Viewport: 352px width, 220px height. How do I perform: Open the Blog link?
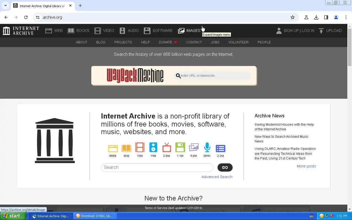pyautogui.click(x=101, y=42)
